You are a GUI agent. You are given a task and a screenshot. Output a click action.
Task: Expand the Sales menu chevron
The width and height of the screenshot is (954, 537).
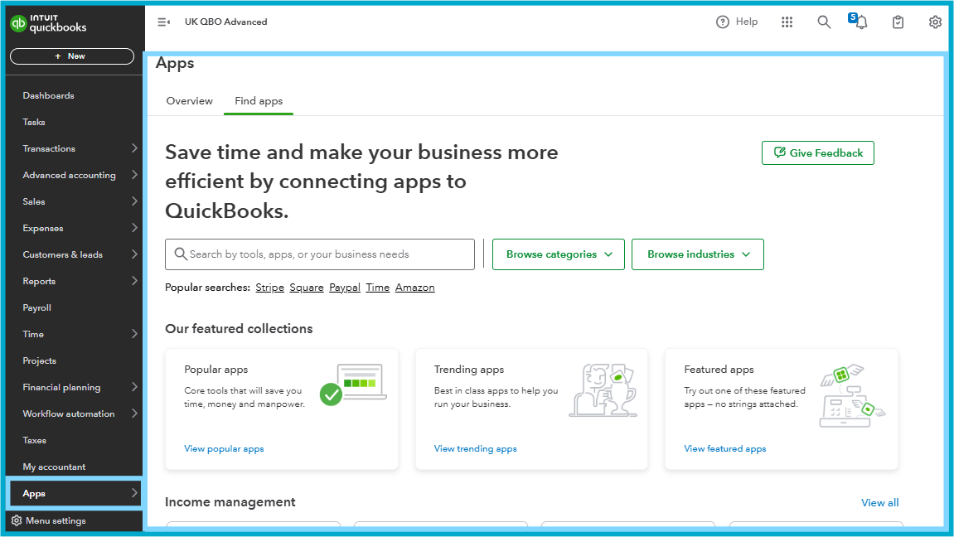click(x=134, y=201)
